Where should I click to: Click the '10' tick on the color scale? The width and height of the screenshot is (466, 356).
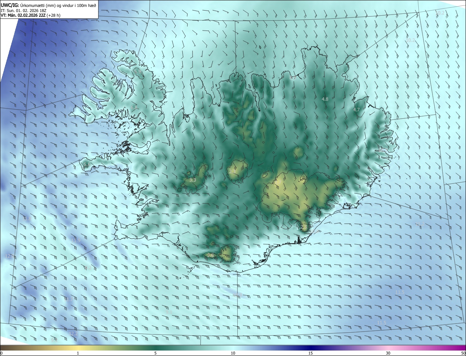[233, 353]
